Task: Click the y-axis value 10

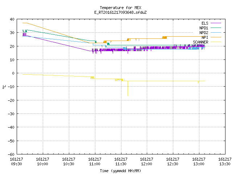Action: pos(12,60)
